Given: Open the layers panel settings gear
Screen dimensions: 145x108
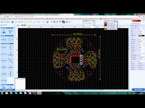Looking at the screenshot, I should 115,22.
